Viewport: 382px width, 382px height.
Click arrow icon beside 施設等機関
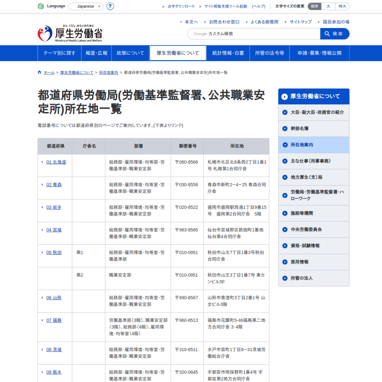pos(285,213)
